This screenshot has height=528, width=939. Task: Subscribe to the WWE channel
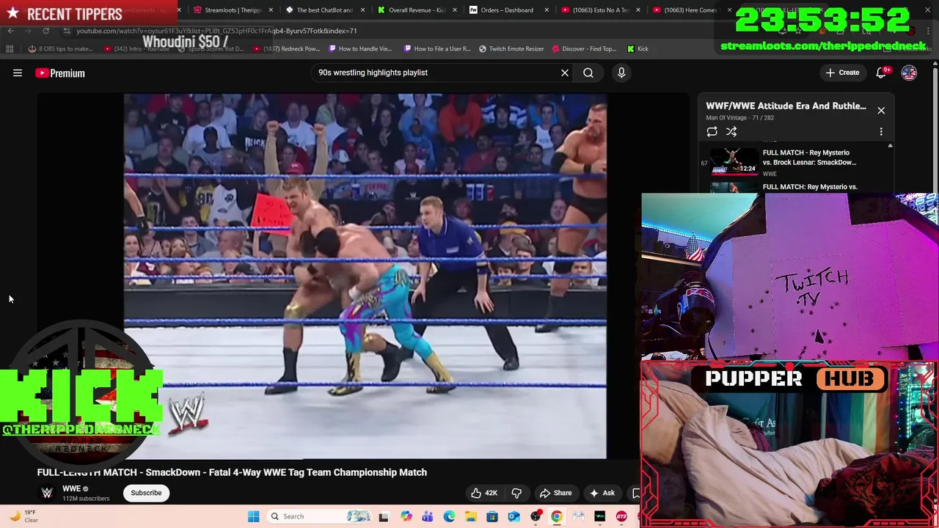click(146, 493)
